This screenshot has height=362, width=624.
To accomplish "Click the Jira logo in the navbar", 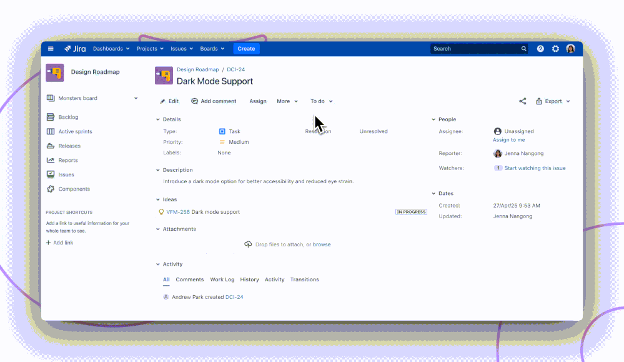I will [74, 48].
